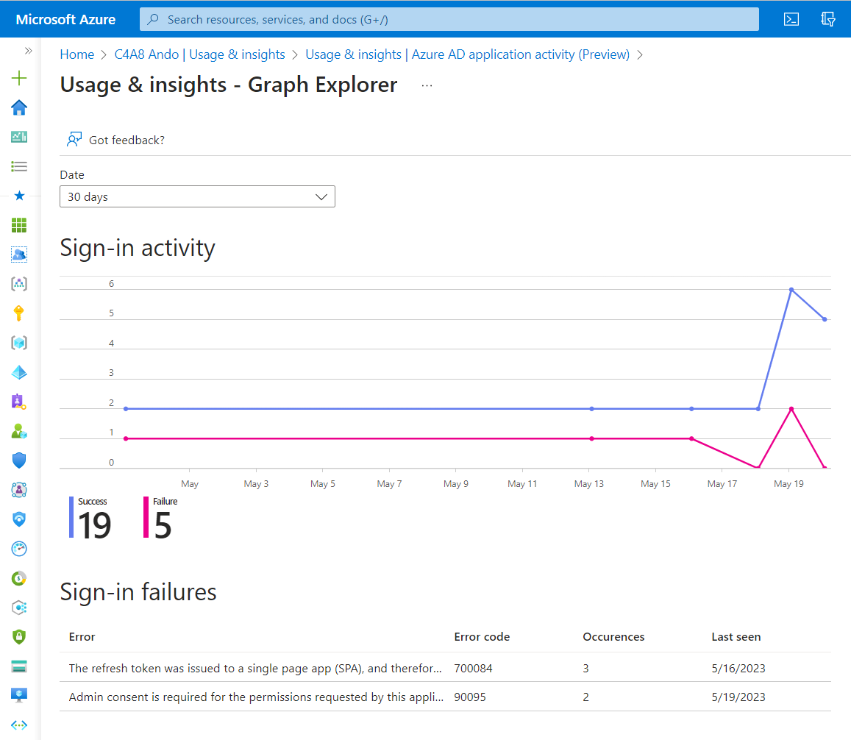
Task: Open Directories and subscriptions filter icon
Action: [x=827, y=19]
